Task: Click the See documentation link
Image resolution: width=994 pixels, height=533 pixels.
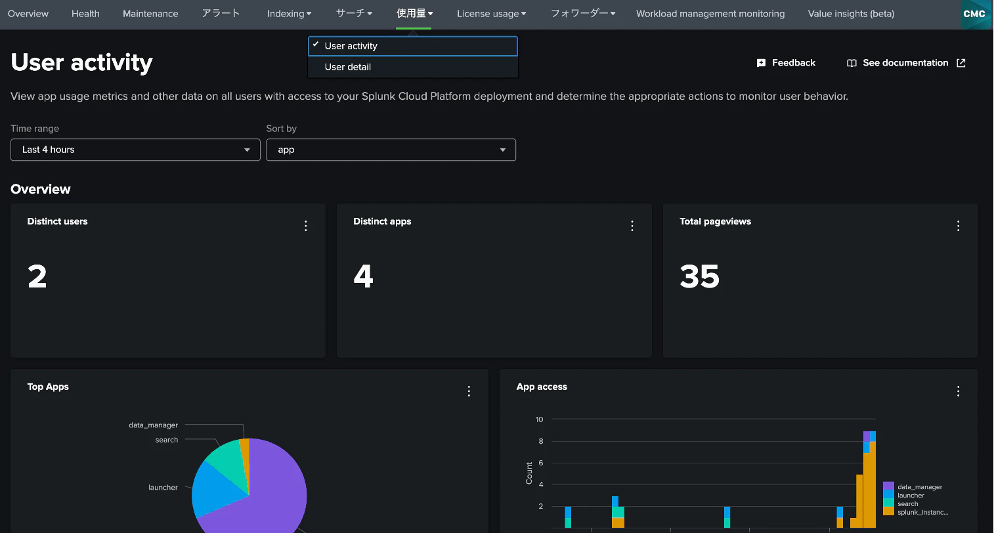Action: point(906,63)
